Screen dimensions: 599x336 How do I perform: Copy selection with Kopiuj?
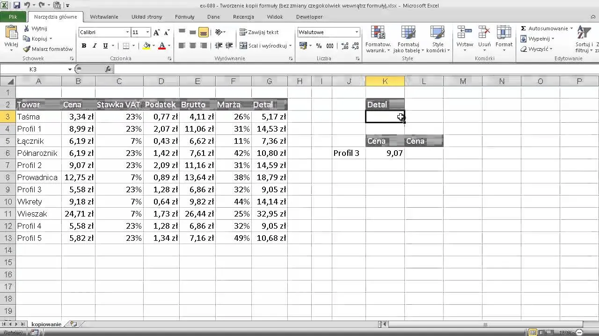point(37,39)
